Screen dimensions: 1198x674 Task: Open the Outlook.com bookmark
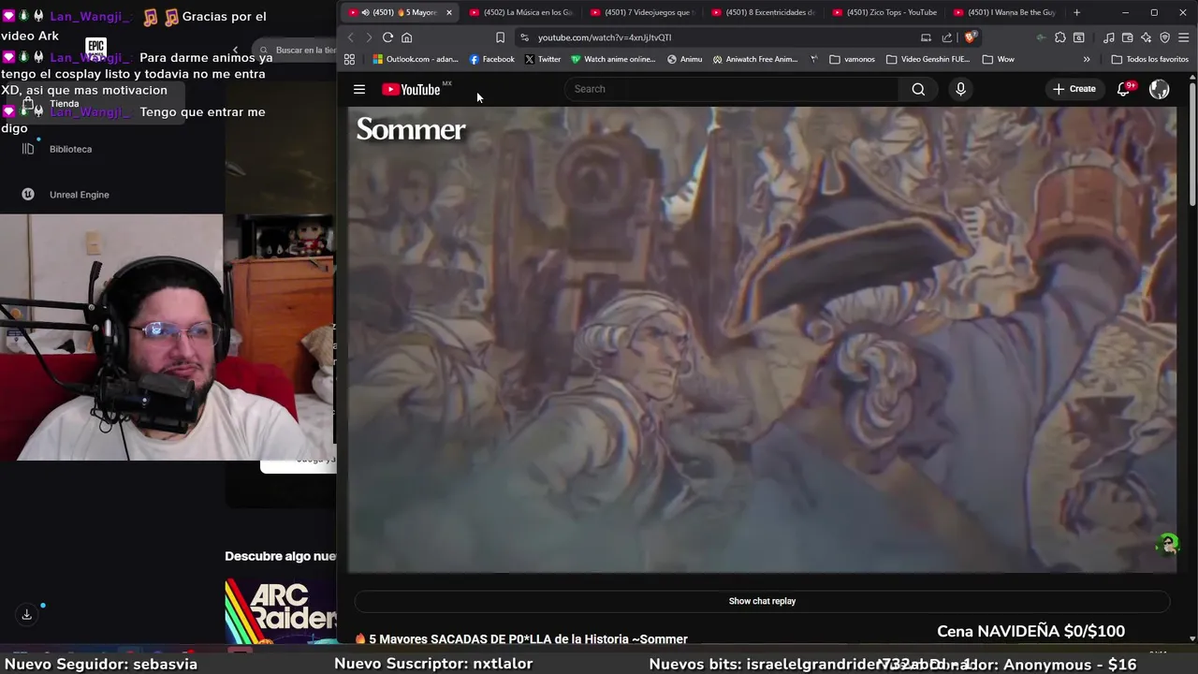tap(416, 59)
